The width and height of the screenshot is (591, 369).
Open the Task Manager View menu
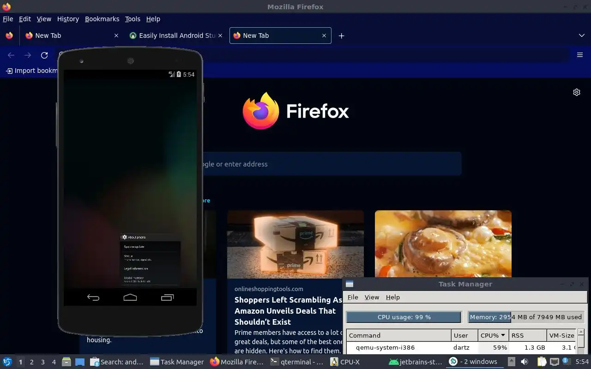[x=372, y=297]
